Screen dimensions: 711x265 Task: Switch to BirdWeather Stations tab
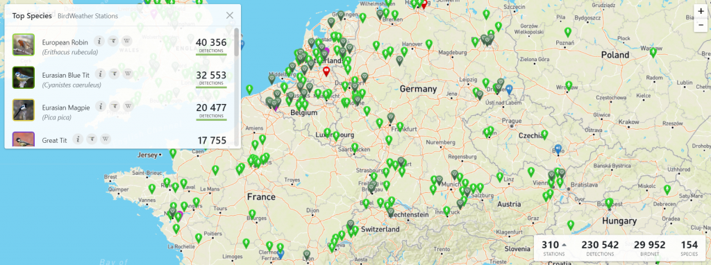(x=88, y=16)
